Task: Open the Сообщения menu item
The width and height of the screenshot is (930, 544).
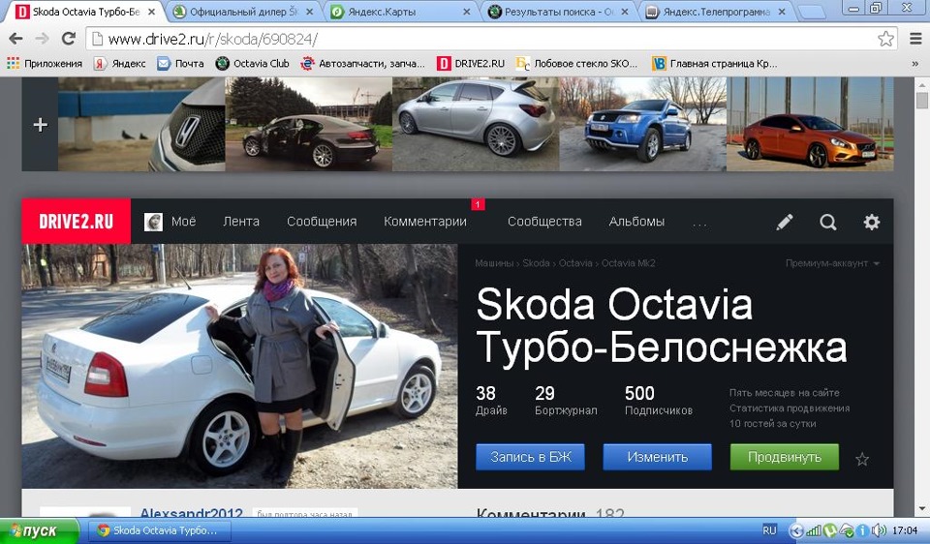Action: 322,222
